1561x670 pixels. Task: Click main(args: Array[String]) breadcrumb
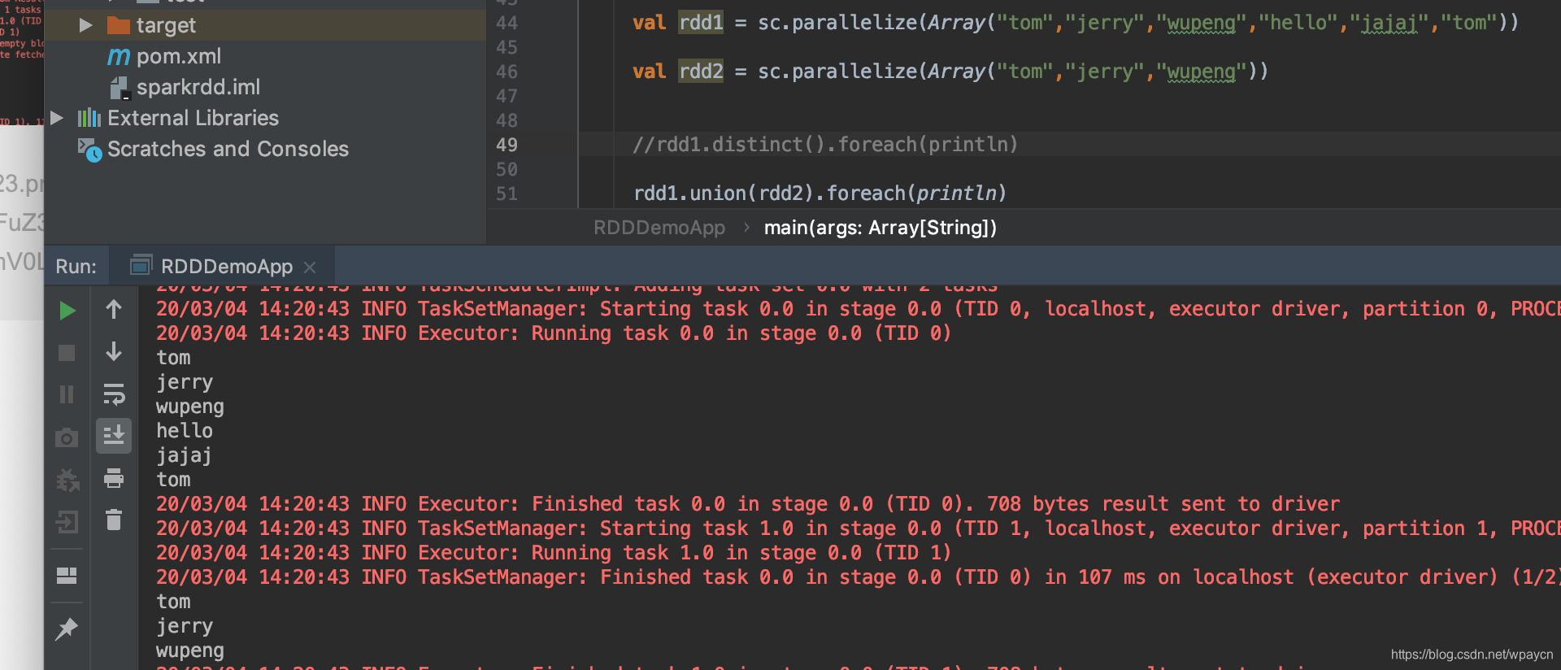pyautogui.click(x=881, y=228)
